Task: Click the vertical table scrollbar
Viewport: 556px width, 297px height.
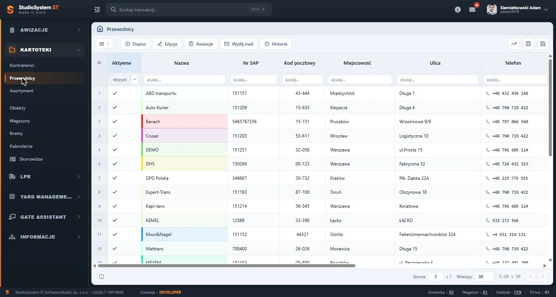Action: click(x=550, y=107)
